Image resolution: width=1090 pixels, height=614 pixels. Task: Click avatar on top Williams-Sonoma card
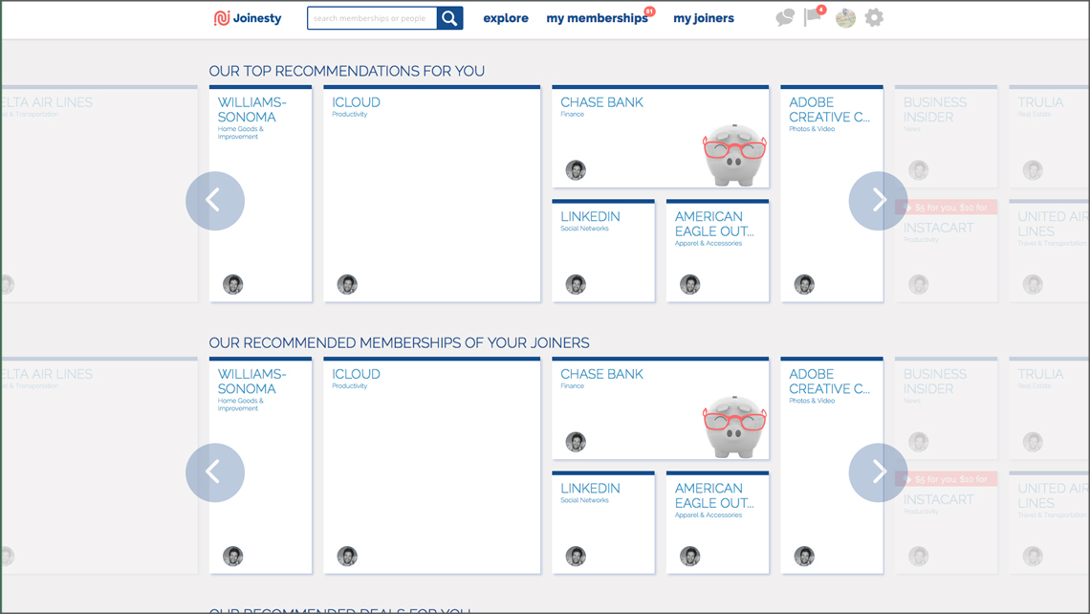(233, 284)
